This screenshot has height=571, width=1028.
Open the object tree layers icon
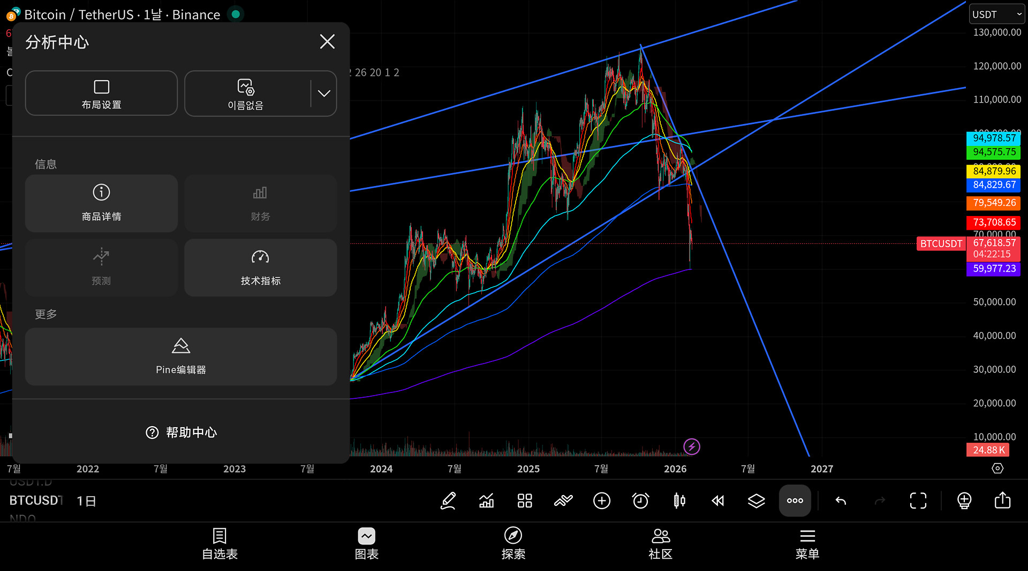coord(757,501)
